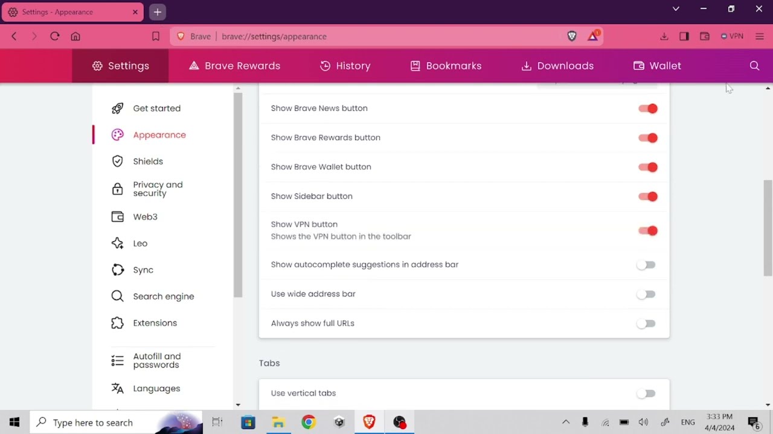Disable Show Brave News button toggle
This screenshot has height=434, width=773.
[647, 108]
